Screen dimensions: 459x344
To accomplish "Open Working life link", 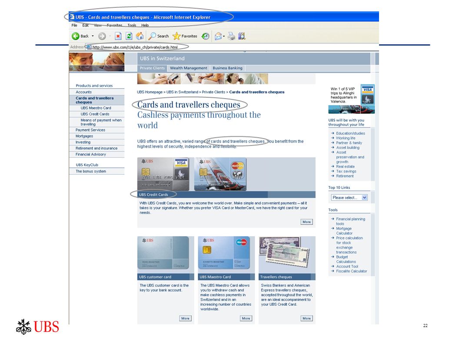I will pyautogui.click(x=346, y=138).
